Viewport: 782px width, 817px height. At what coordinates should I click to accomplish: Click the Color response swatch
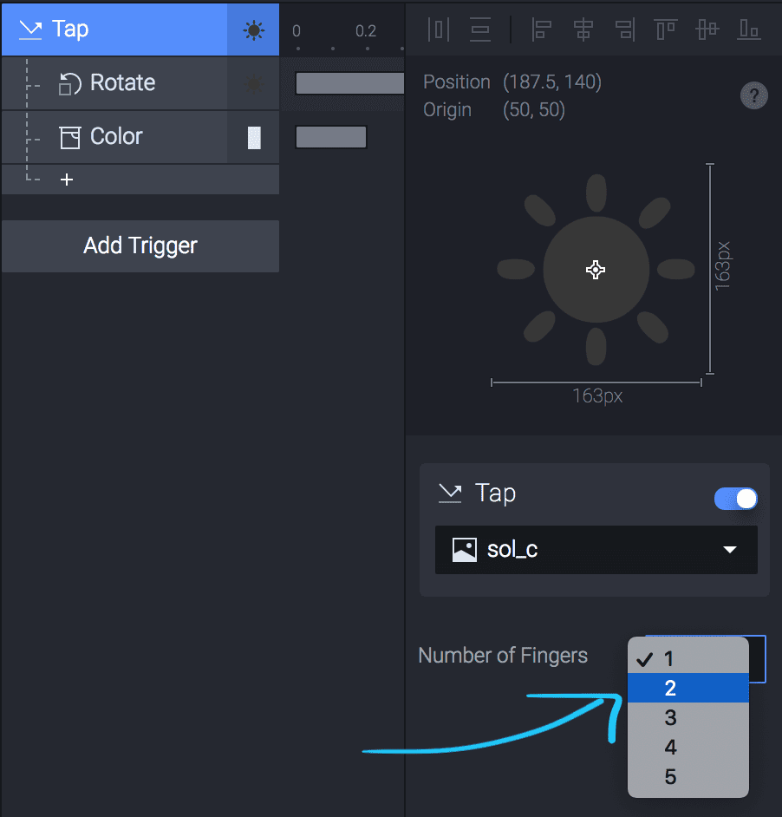pos(254,138)
